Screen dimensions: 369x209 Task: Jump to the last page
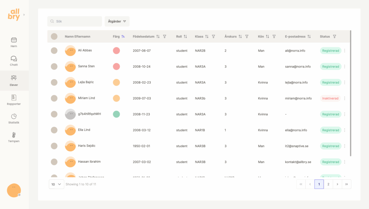[x=346, y=184]
